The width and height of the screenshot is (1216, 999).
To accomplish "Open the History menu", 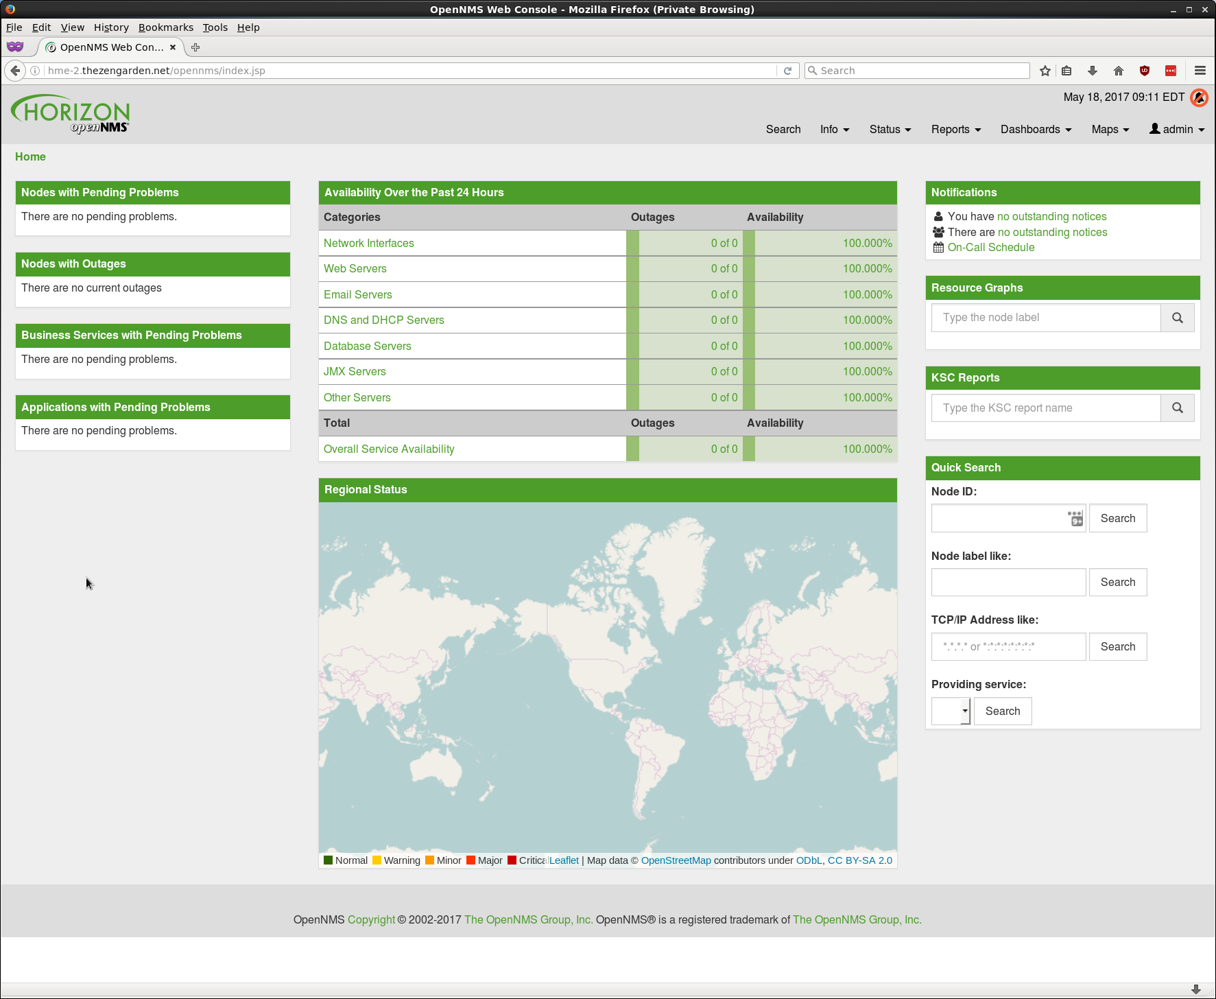I will pyautogui.click(x=111, y=27).
